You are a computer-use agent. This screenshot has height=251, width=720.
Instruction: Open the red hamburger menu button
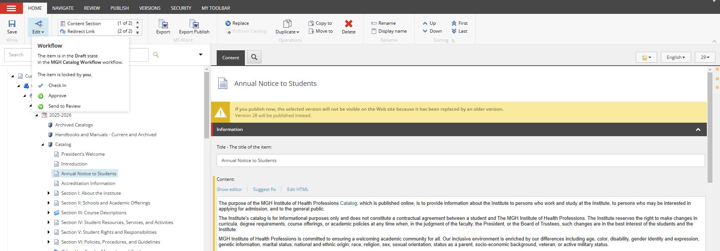tap(11, 8)
